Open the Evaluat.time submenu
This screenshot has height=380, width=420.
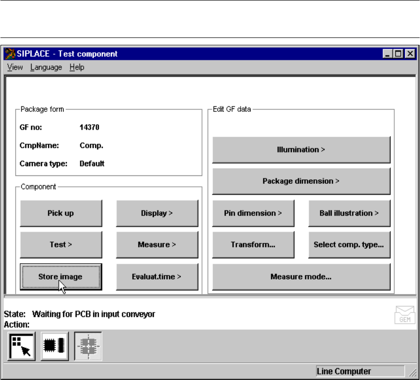pyautogui.click(x=157, y=277)
